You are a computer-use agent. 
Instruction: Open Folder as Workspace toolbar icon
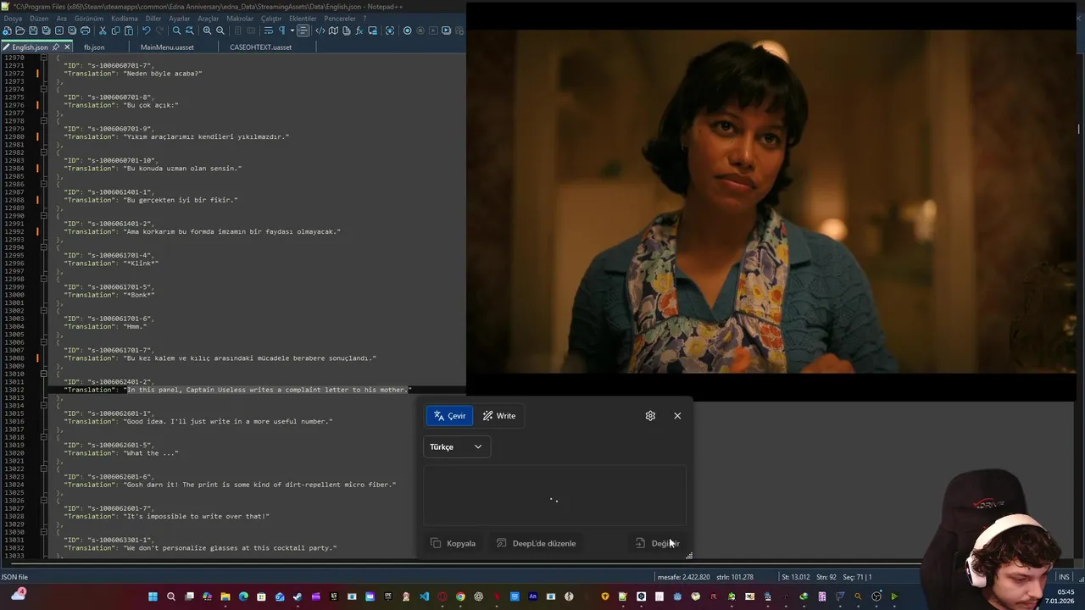[372, 30]
